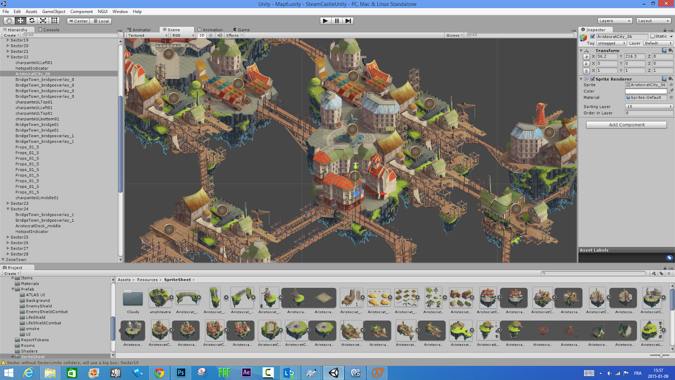Viewport: 675px width, 380px height.
Task: Toggle scene lighting sun button
Action: click(211, 35)
